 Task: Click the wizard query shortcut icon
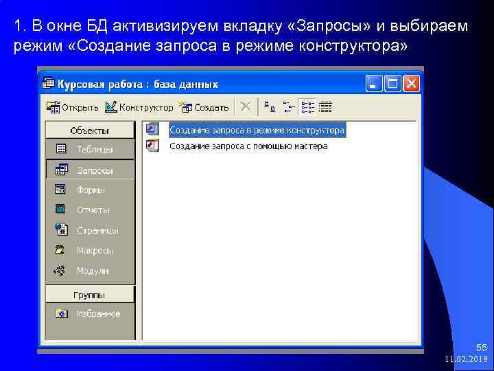point(152,146)
